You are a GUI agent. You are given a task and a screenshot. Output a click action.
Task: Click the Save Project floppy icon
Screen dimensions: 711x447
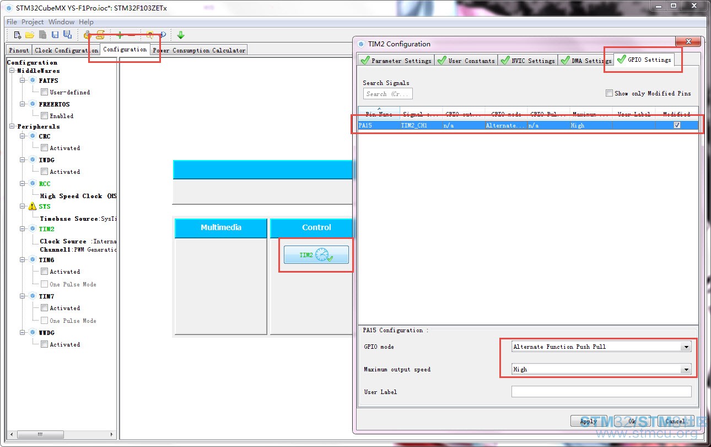(x=55, y=35)
